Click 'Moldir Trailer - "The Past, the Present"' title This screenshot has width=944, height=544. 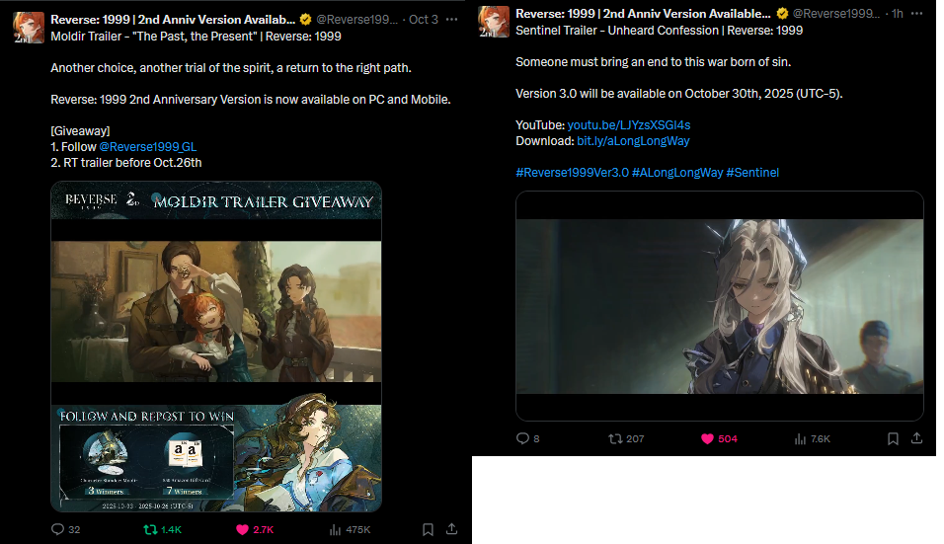pos(154,37)
